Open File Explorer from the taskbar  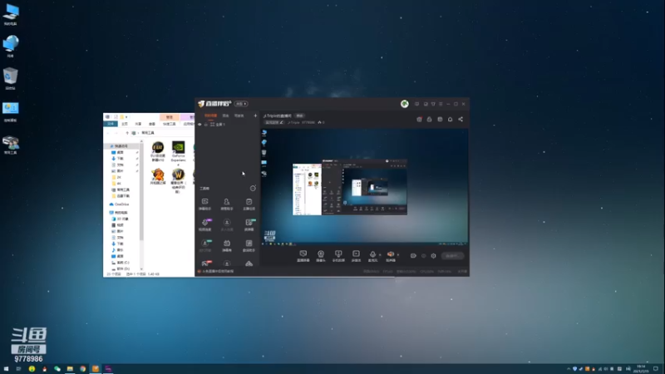70,369
